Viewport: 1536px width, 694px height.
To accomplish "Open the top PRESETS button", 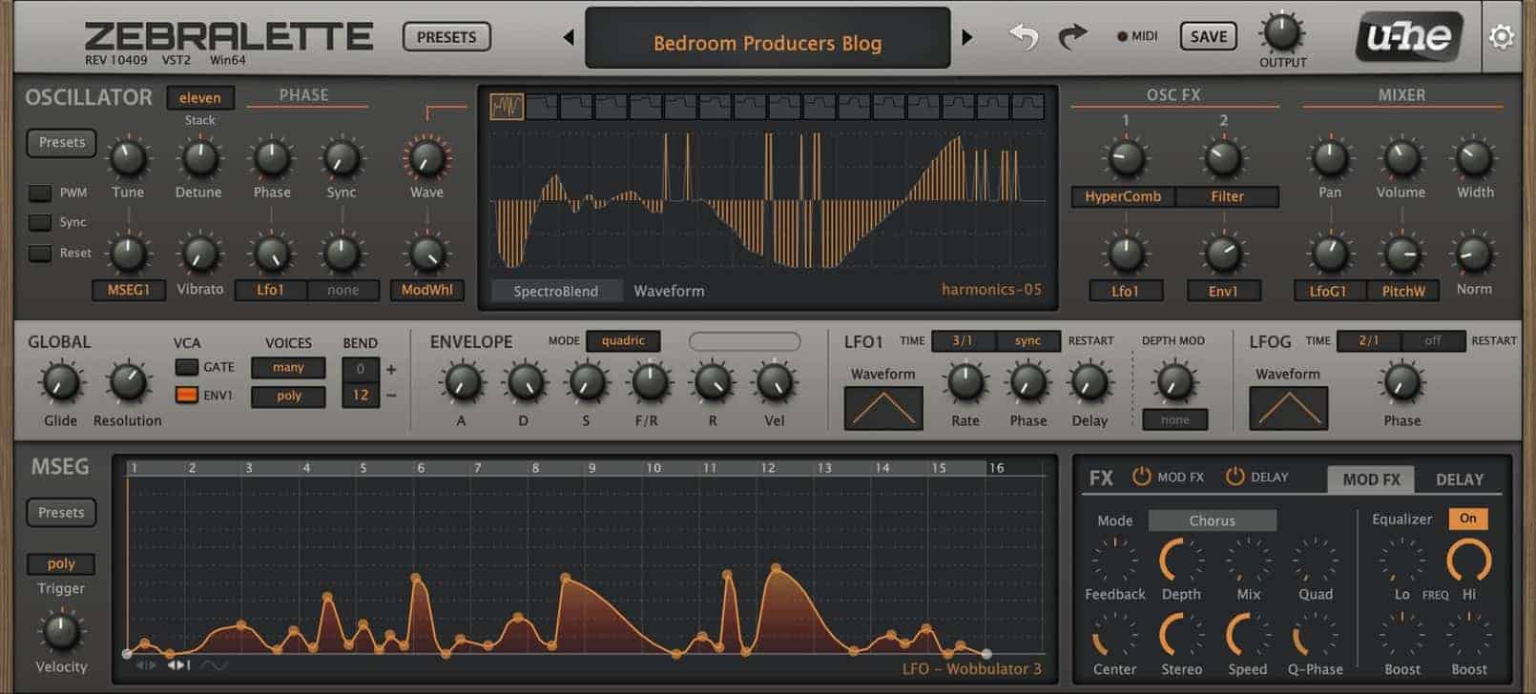I will 446,37.
